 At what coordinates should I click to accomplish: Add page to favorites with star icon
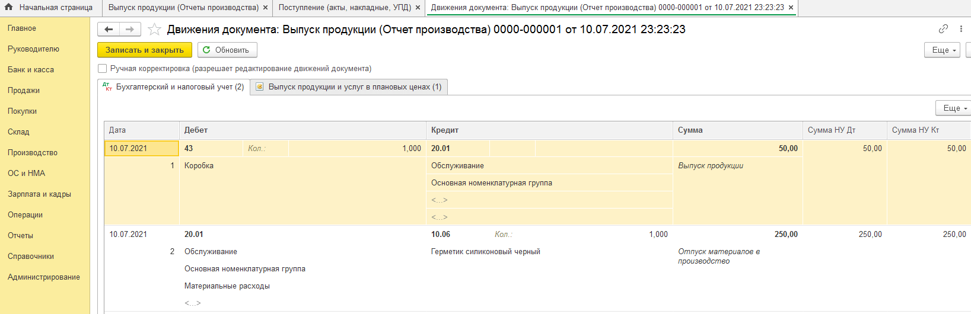(154, 30)
